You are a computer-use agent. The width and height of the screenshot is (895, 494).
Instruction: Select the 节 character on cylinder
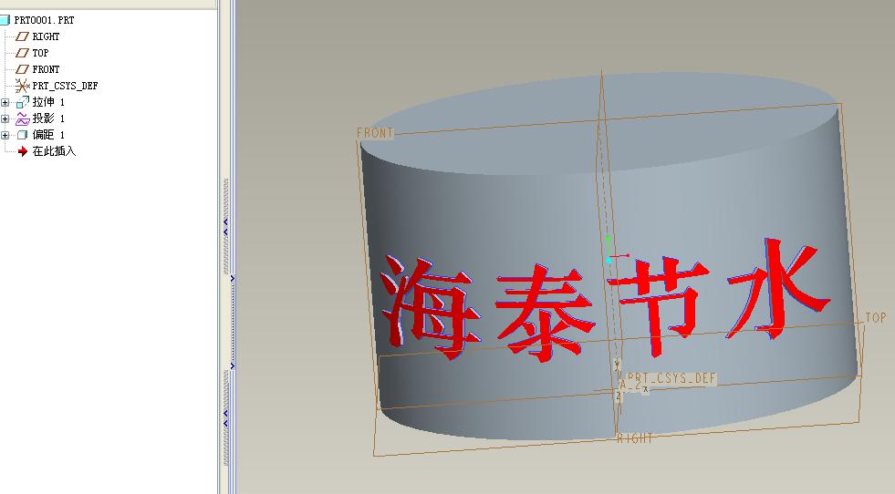tap(658, 305)
